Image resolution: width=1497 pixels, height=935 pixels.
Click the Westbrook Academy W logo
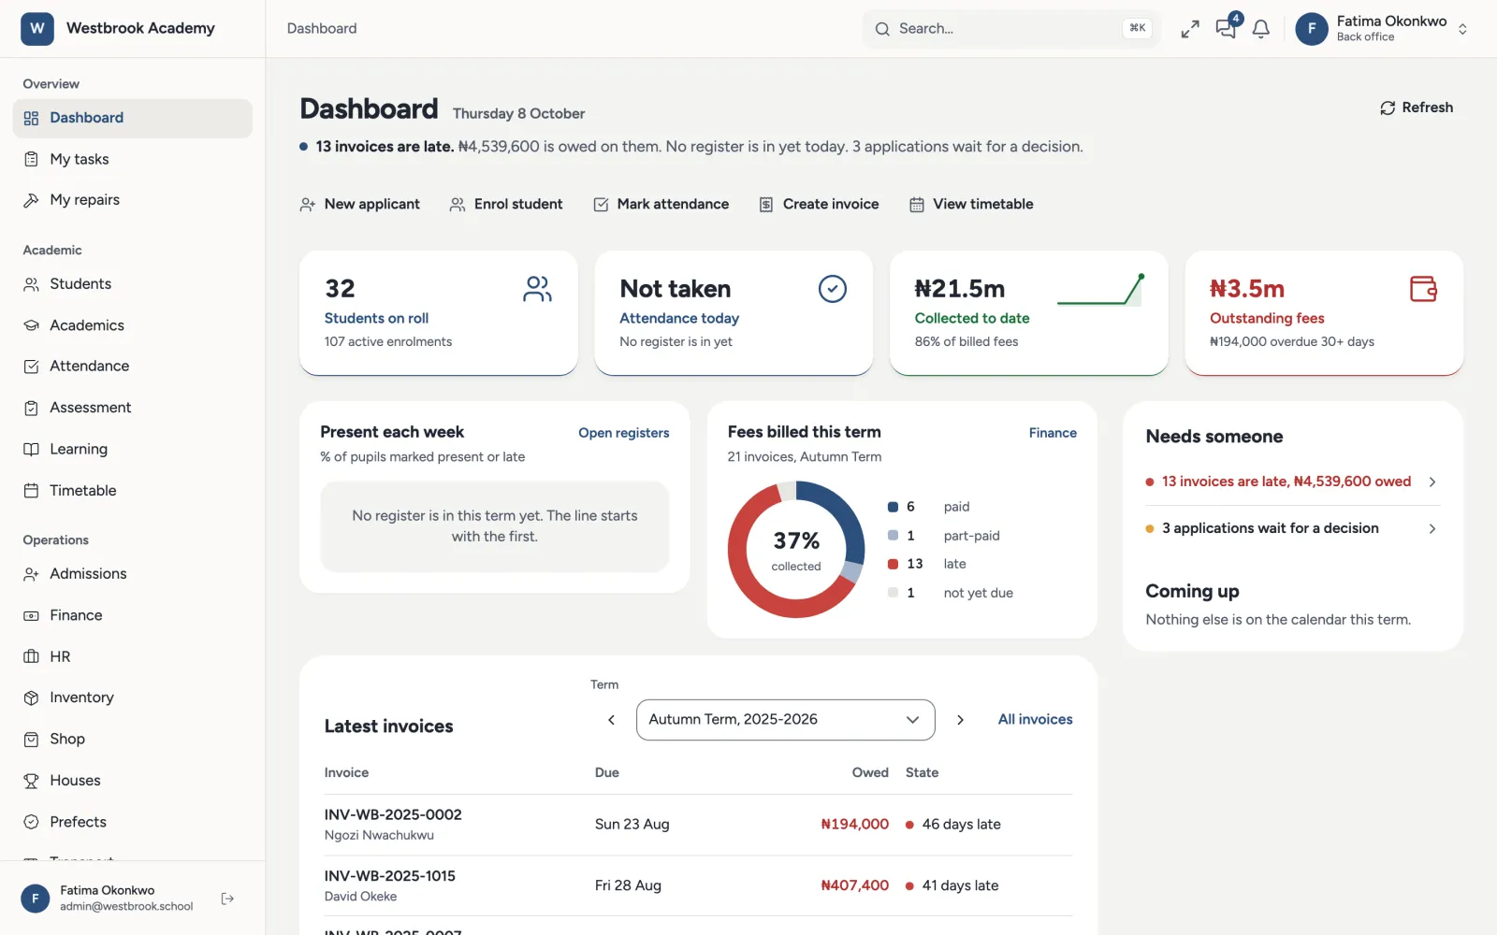pyautogui.click(x=36, y=28)
